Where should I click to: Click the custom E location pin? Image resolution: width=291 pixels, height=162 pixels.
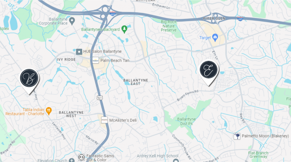tap(209, 73)
